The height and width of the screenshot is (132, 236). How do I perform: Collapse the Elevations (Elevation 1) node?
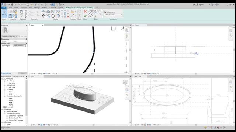tap(5, 96)
